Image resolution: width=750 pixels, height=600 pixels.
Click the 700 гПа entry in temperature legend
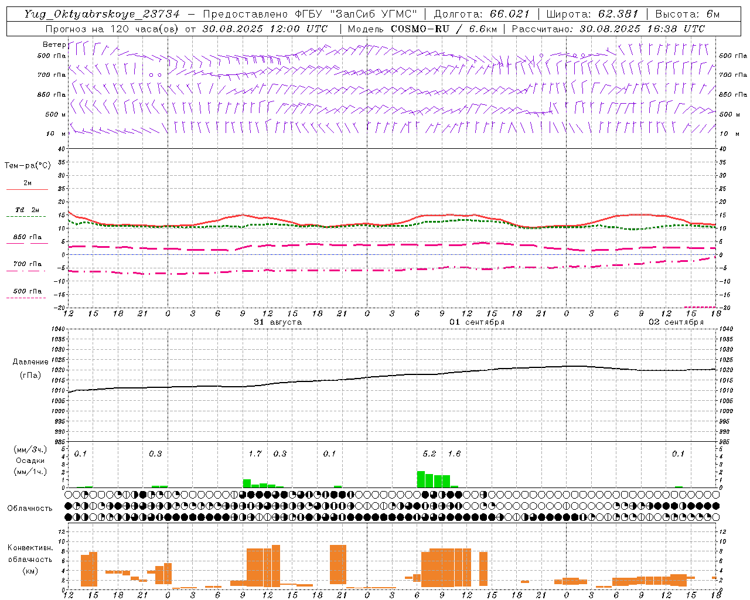pos(27,267)
